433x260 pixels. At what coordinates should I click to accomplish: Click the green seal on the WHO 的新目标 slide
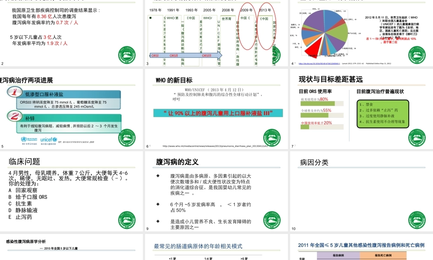click(273, 136)
